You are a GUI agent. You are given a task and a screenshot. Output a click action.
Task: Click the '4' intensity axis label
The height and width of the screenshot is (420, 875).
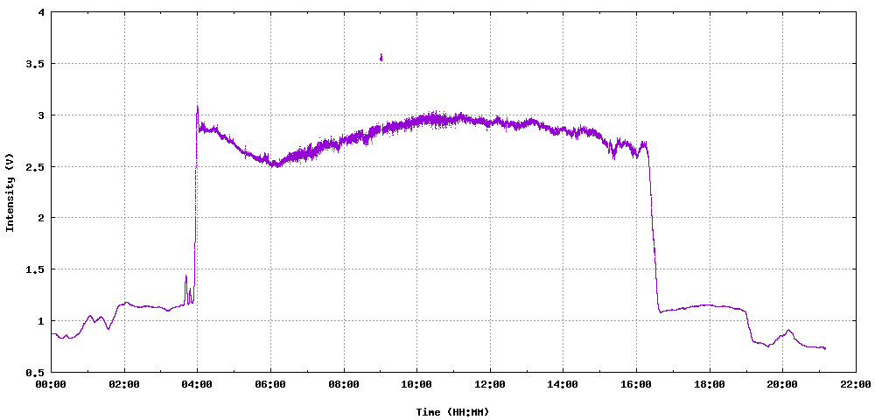41,12
